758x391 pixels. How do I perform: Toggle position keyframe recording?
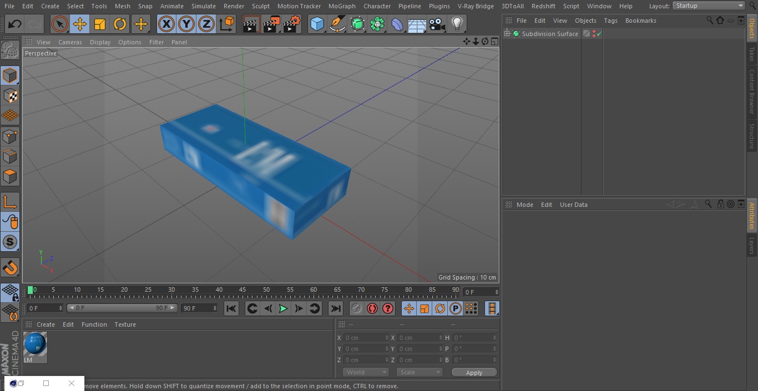tap(409, 308)
